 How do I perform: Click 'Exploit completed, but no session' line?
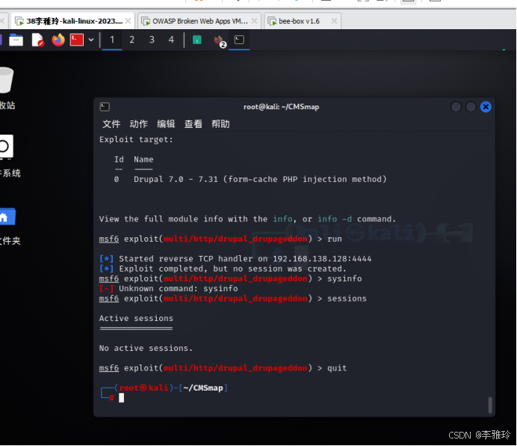coord(223,269)
